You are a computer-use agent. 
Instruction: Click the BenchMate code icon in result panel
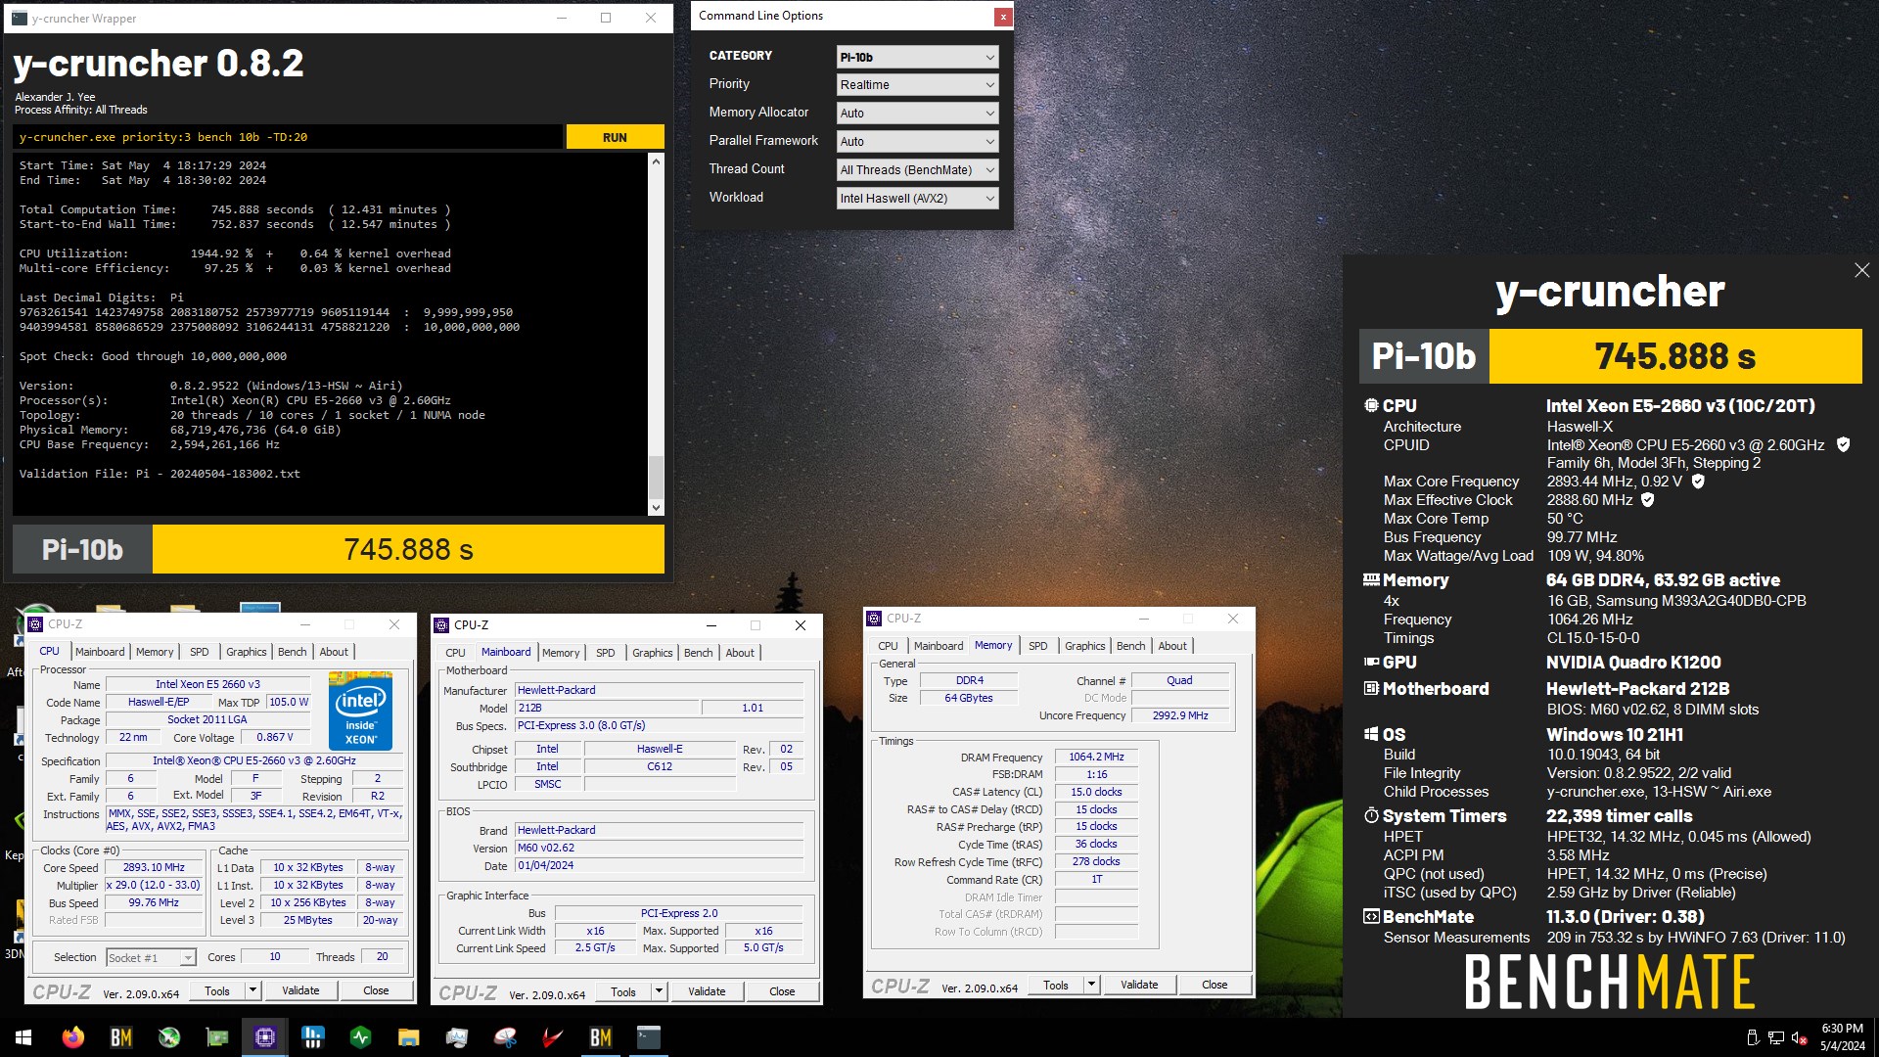point(1371,916)
